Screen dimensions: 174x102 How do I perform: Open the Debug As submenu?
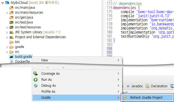77,86
